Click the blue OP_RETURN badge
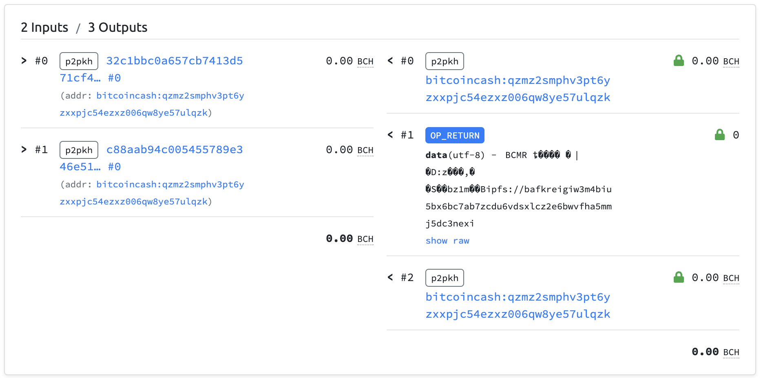 [454, 135]
